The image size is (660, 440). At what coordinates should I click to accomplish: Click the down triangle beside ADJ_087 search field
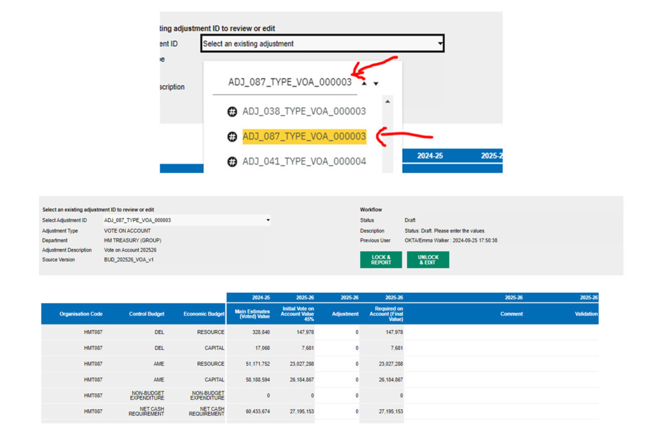(376, 84)
